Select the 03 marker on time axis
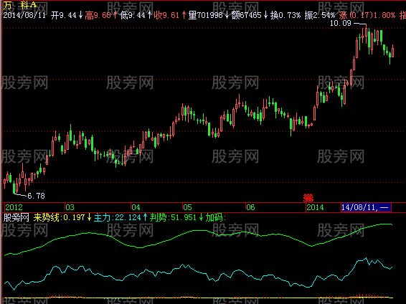This screenshot has width=406, height=304. click(70, 207)
